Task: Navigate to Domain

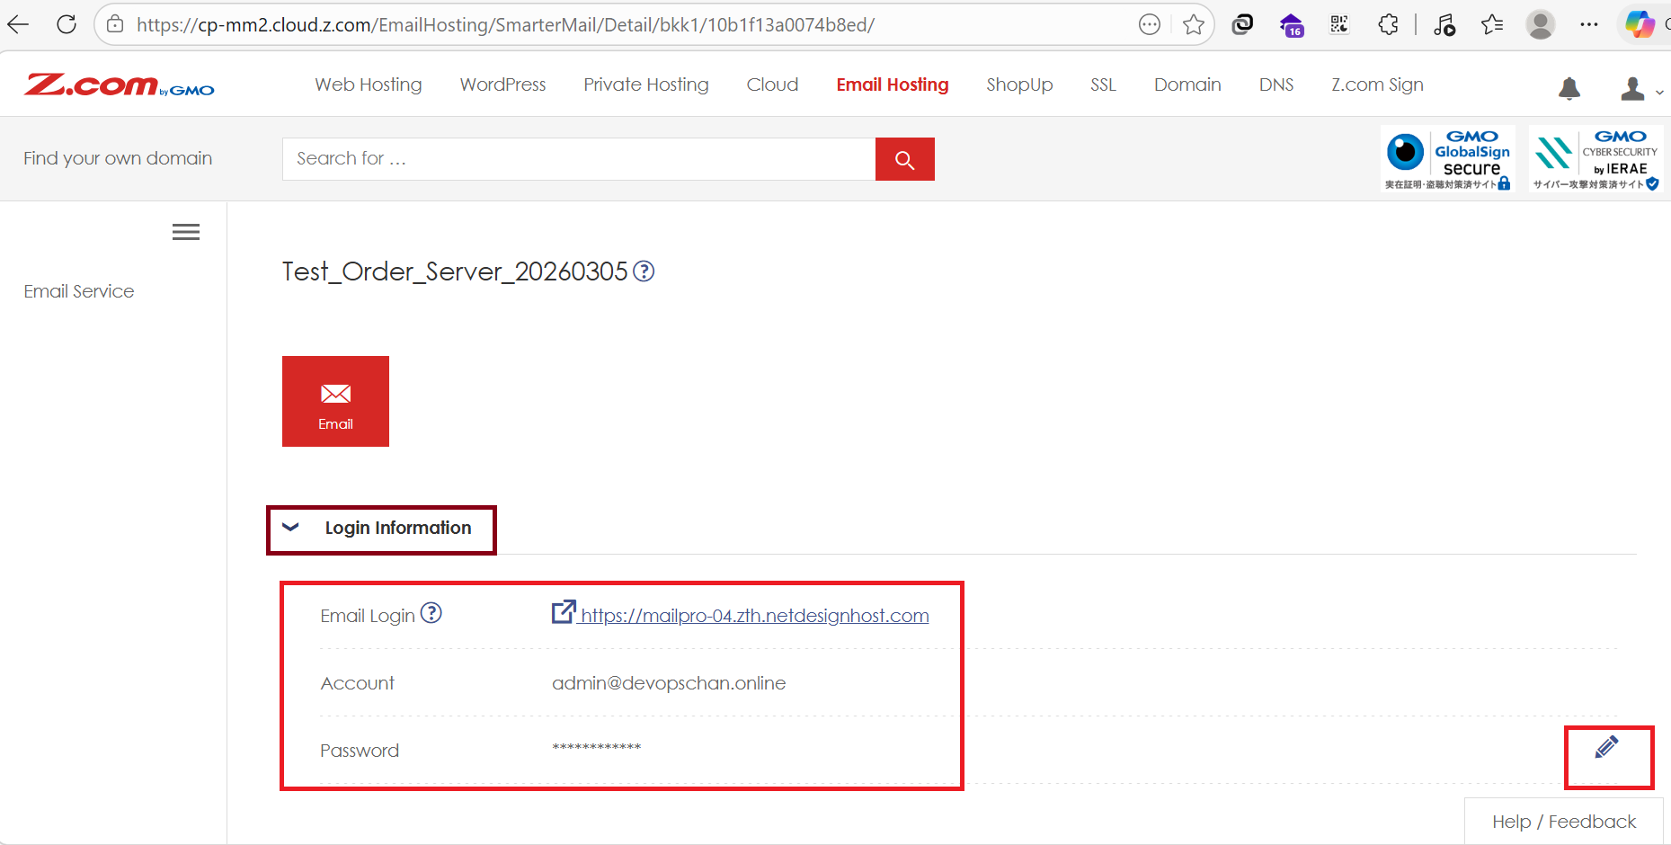Action: point(1187,84)
